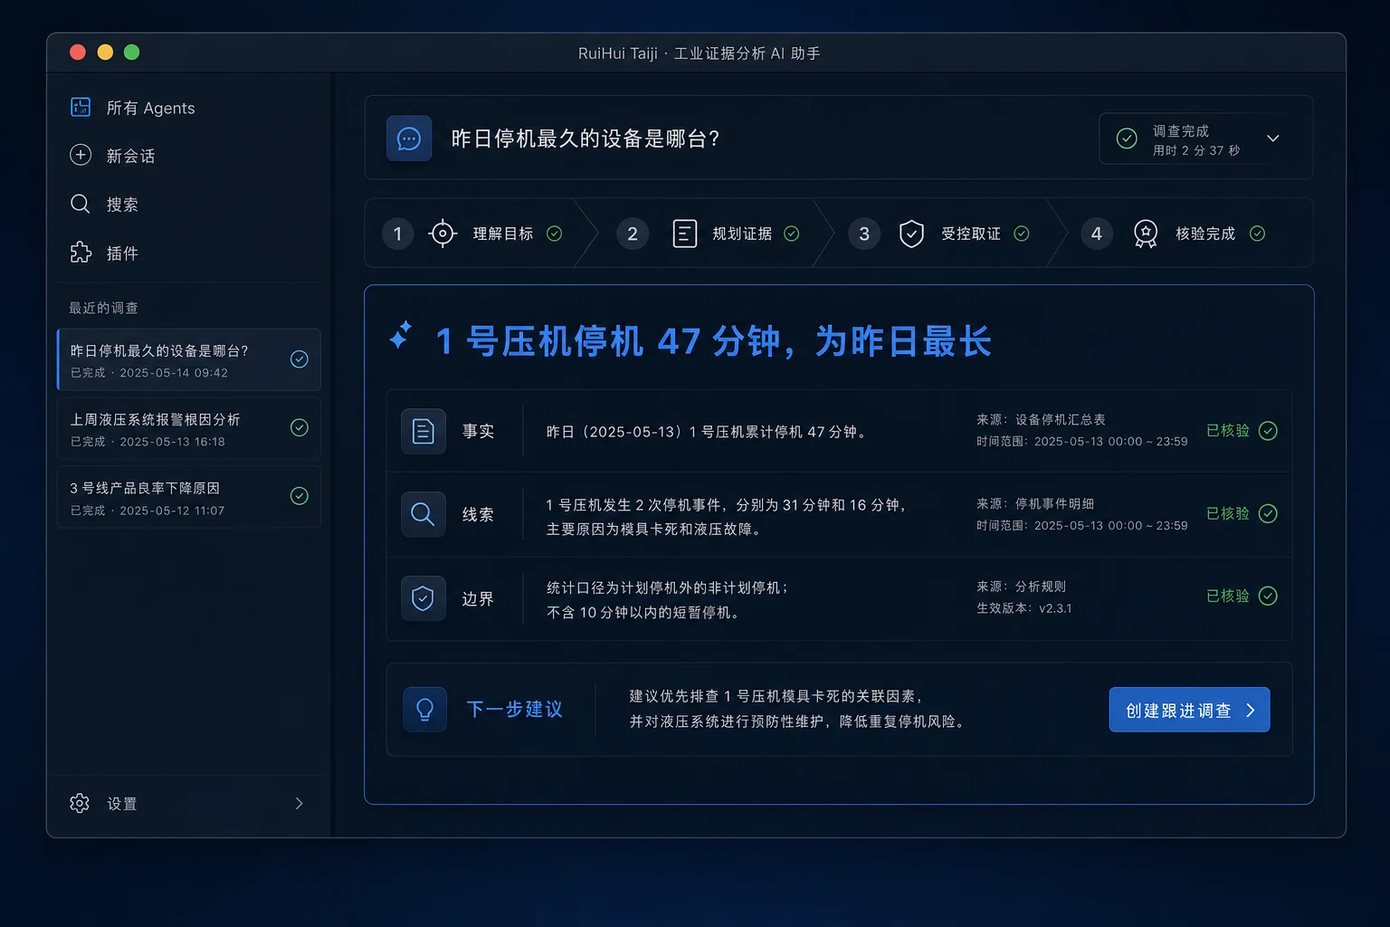Click the 边界 shield icon

(x=424, y=597)
